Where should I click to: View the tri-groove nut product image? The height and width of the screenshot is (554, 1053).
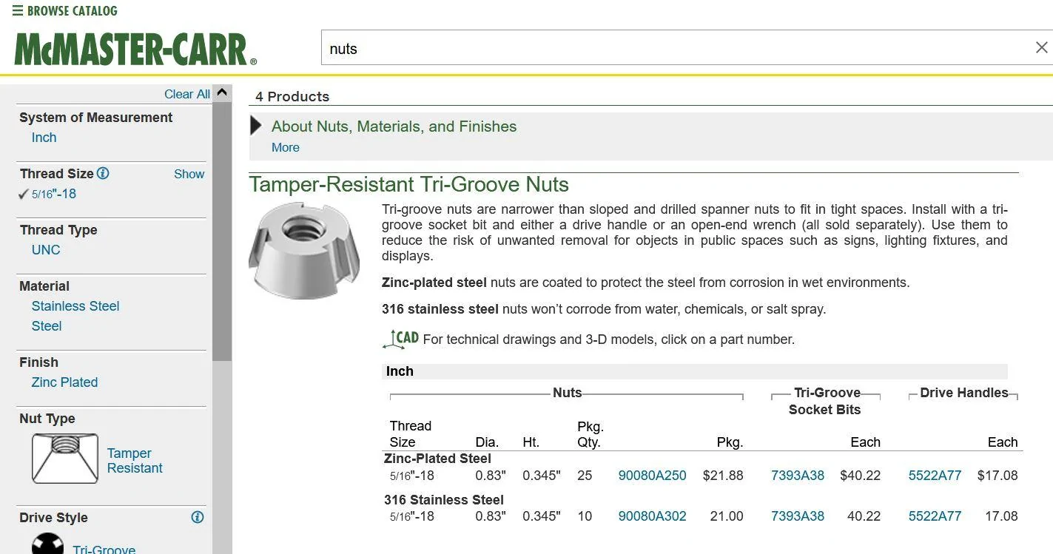point(304,250)
